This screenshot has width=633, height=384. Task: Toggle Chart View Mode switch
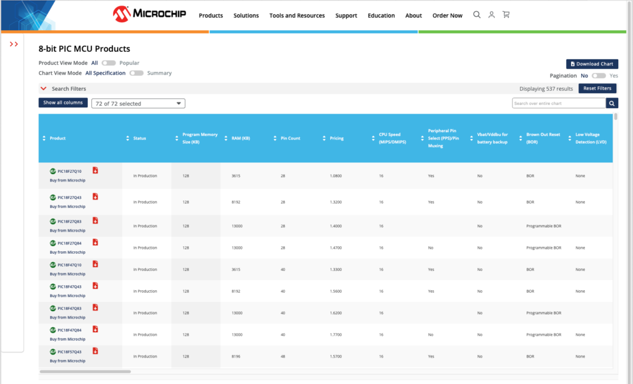point(137,73)
